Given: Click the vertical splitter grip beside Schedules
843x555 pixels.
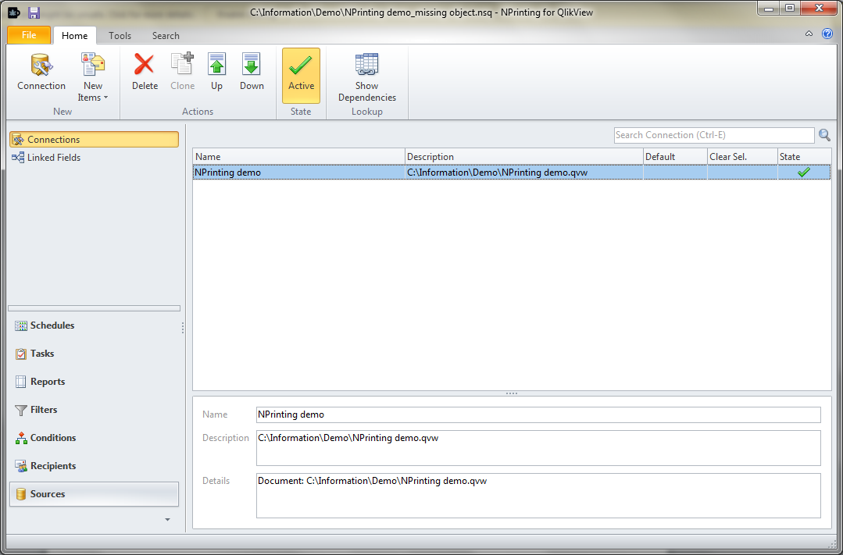Looking at the screenshot, I should point(184,328).
